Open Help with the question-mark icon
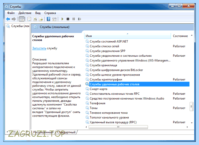This screenshot has height=145, width=199. tap(48, 19)
